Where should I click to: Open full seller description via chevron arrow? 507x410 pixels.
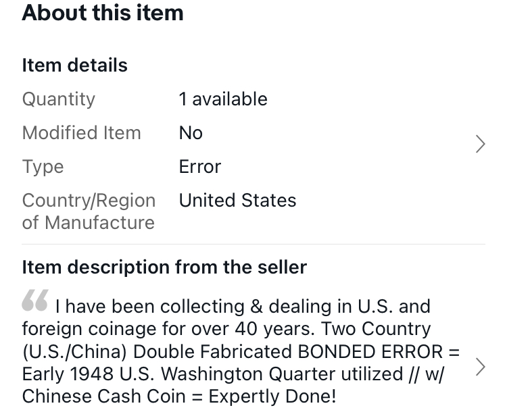[x=481, y=367]
